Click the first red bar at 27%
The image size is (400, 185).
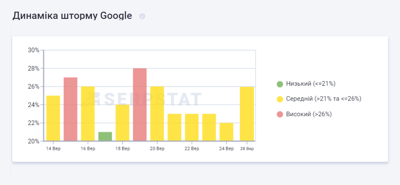70,109
